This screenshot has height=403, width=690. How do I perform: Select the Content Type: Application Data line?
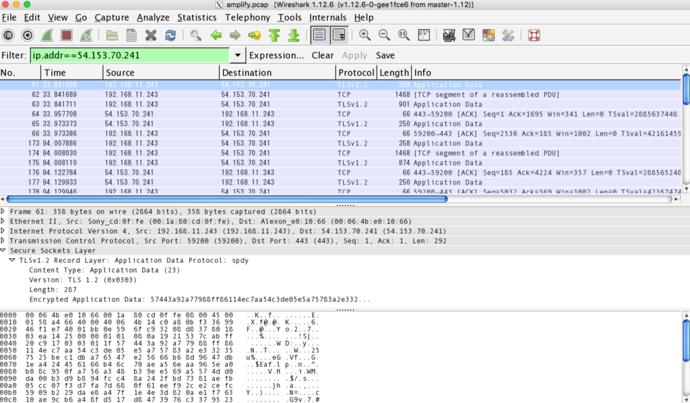point(104,270)
